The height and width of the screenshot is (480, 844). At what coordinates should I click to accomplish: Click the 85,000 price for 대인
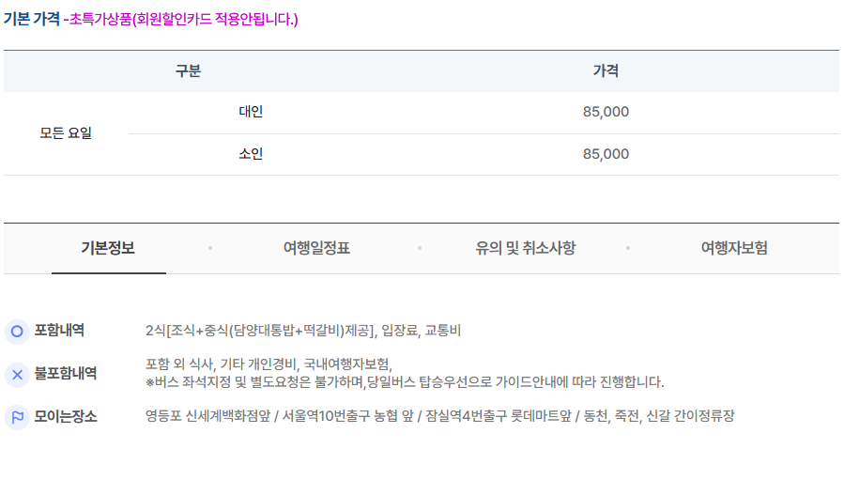point(606,112)
